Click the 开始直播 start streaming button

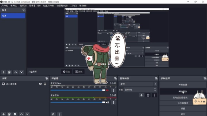pos(183,85)
